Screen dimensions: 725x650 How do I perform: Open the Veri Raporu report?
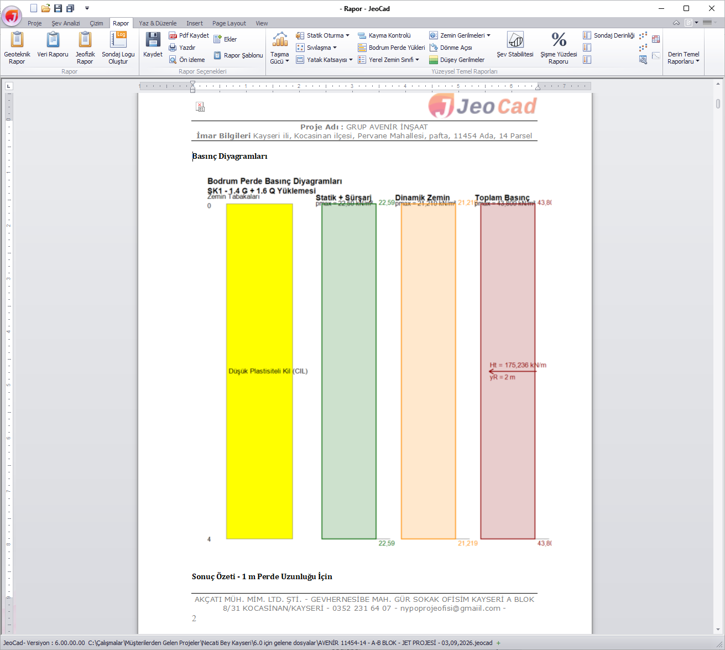coord(53,45)
